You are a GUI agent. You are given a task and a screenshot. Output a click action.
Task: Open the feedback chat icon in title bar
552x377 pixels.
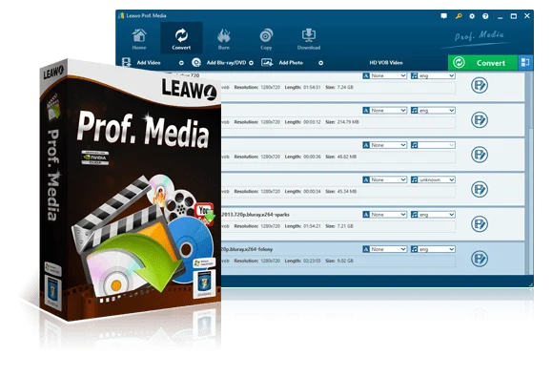point(444,16)
